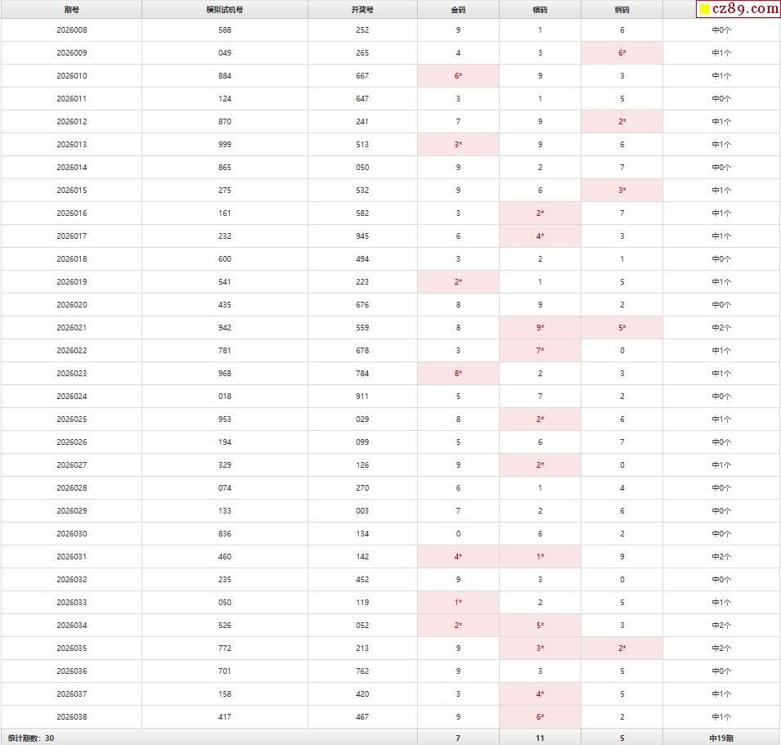Select the 银码 column header
The height and width of the screenshot is (745, 781).
point(540,10)
